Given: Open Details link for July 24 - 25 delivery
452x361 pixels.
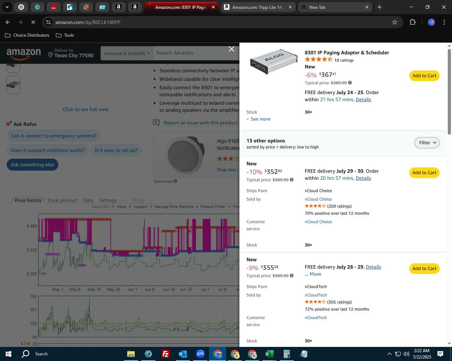Looking at the screenshot, I should pyautogui.click(x=363, y=100).
